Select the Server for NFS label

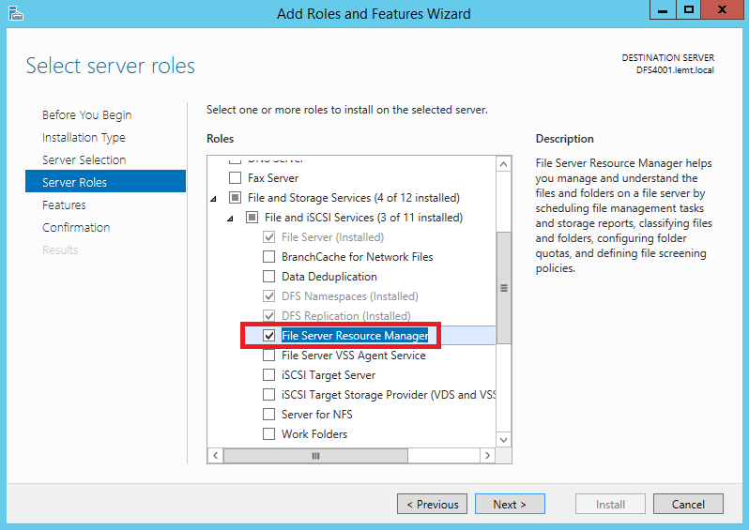click(x=316, y=415)
